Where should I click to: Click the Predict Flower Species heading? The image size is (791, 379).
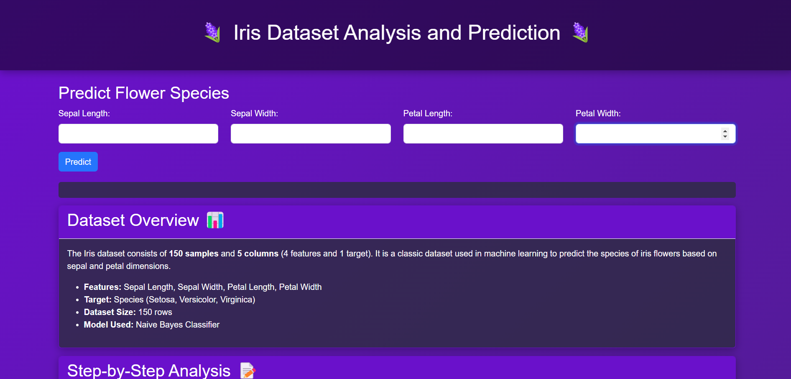pyautogui.click(x=144, y=93)
